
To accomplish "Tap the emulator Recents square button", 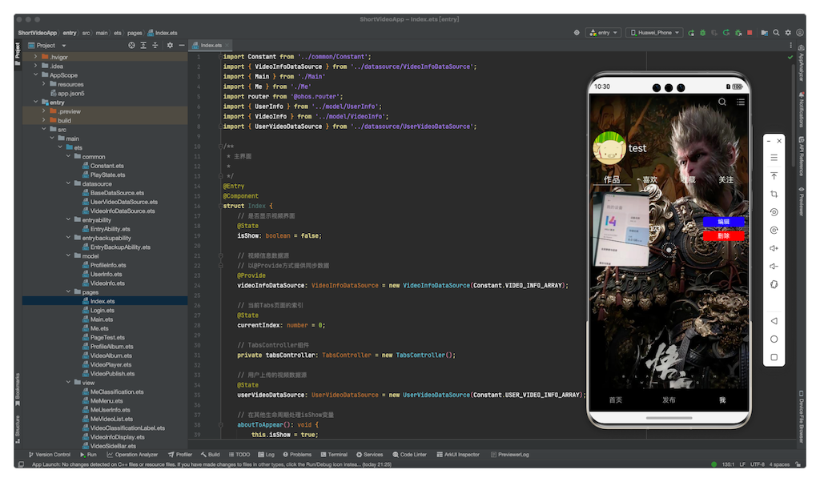I will point(774,358).
